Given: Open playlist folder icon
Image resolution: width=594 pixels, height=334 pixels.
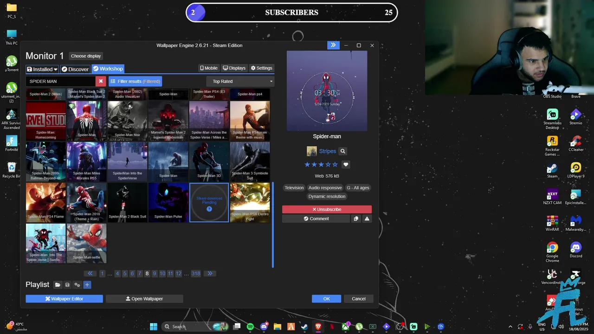Looking at the screenshot, I should click(58, 285).
